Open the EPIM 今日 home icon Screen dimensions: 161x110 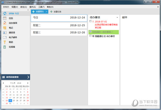pos(5,13)
